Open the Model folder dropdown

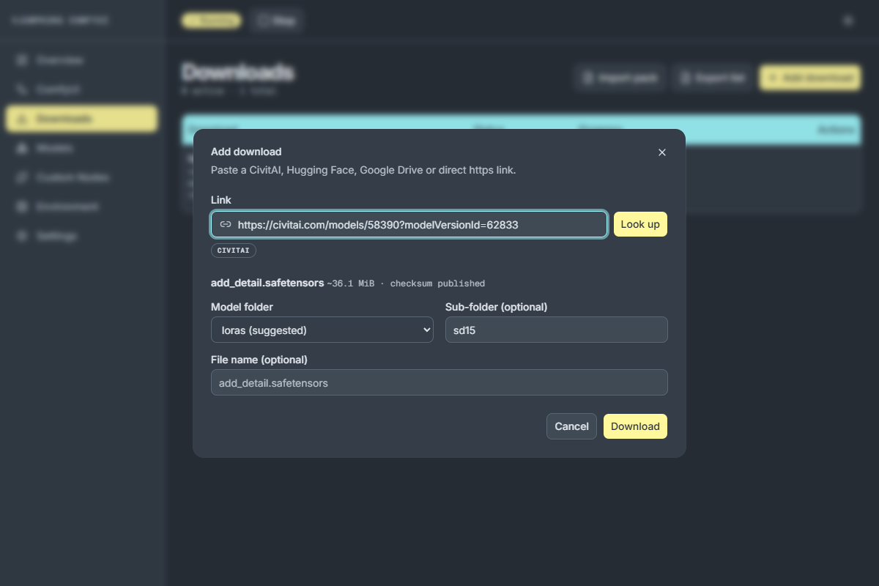tap(322, 330)
